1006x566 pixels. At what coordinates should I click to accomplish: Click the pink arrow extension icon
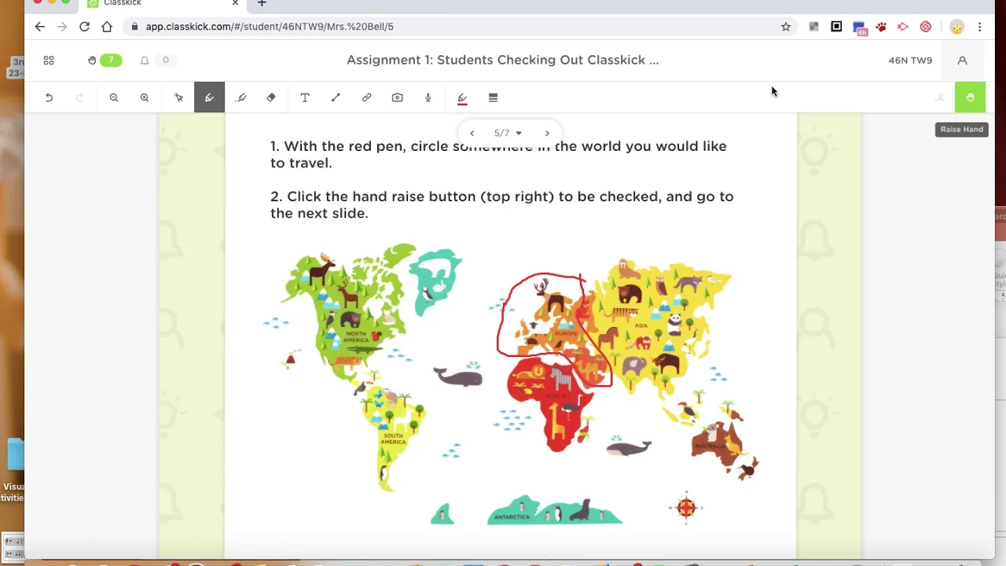pos(903,27)
